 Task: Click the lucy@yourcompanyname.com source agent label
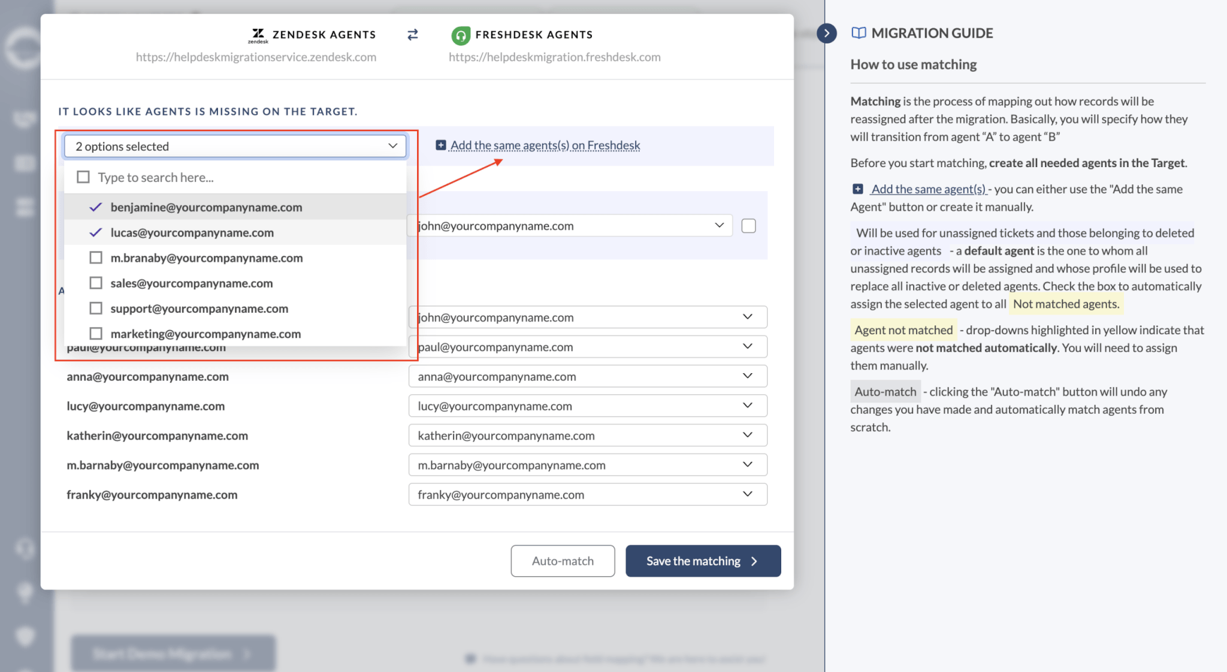(146, 405)
